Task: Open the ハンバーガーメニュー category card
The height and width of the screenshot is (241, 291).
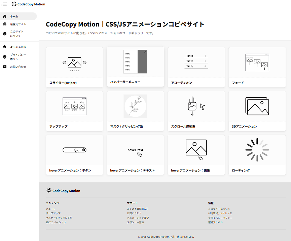Action: coord(135,67)
